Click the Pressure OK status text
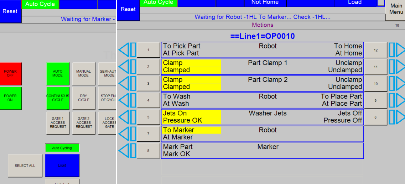This screenshot has width=405, height=184. [x=183, y=121]
